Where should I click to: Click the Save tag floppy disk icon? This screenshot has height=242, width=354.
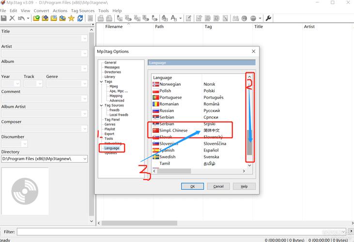pyautogui.click(x=4, y=18)
